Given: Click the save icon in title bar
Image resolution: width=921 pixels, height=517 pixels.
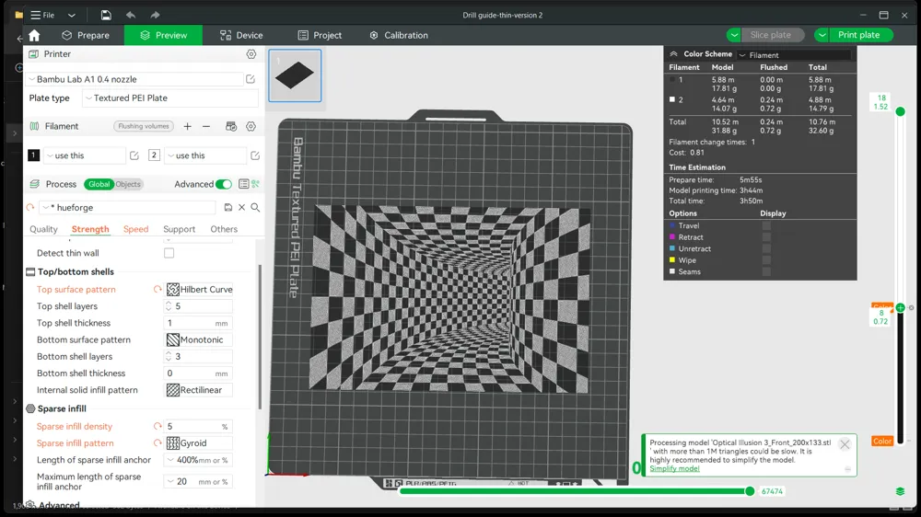Looking at the screenshot, I should [106, 15].
